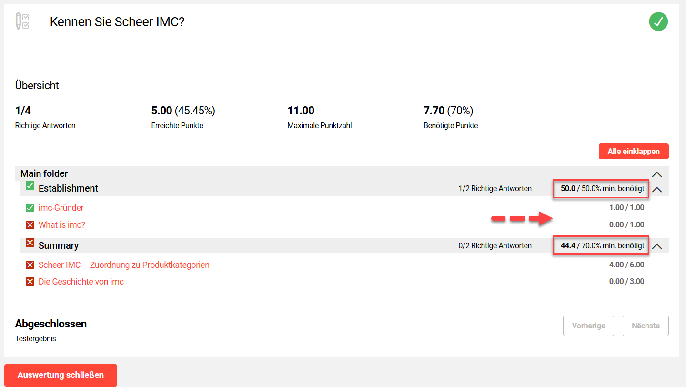Image resolution: width=686 pixels, height=387 pixels.
Task: Click the Übersicht heading
Action: click(37, 86)
